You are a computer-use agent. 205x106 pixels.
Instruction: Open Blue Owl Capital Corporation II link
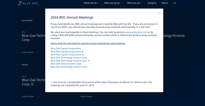pyautogui.click(x=66, y=52)
